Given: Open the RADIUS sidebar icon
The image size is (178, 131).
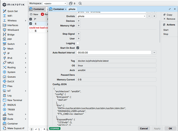Looking at the screenshot, I should pyautogui.click(x=4, y=105).
